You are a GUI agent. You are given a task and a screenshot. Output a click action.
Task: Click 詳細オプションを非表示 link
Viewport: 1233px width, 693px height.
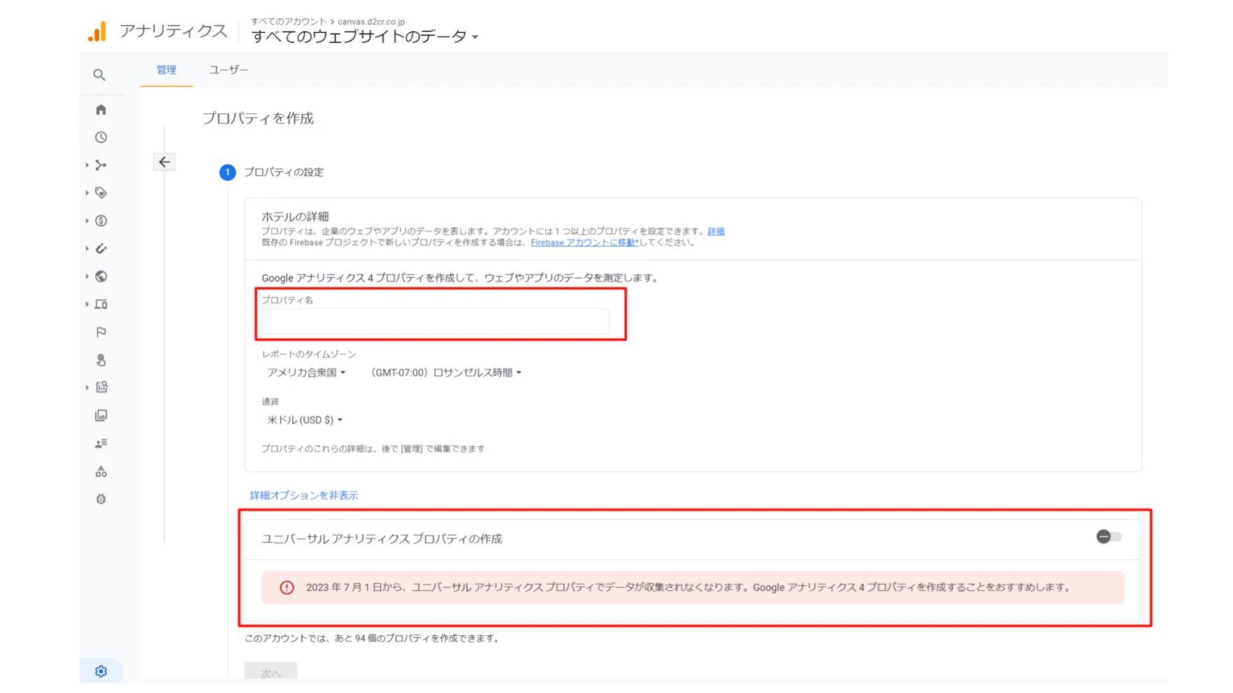pyautogui.click(x=304, y=495)
